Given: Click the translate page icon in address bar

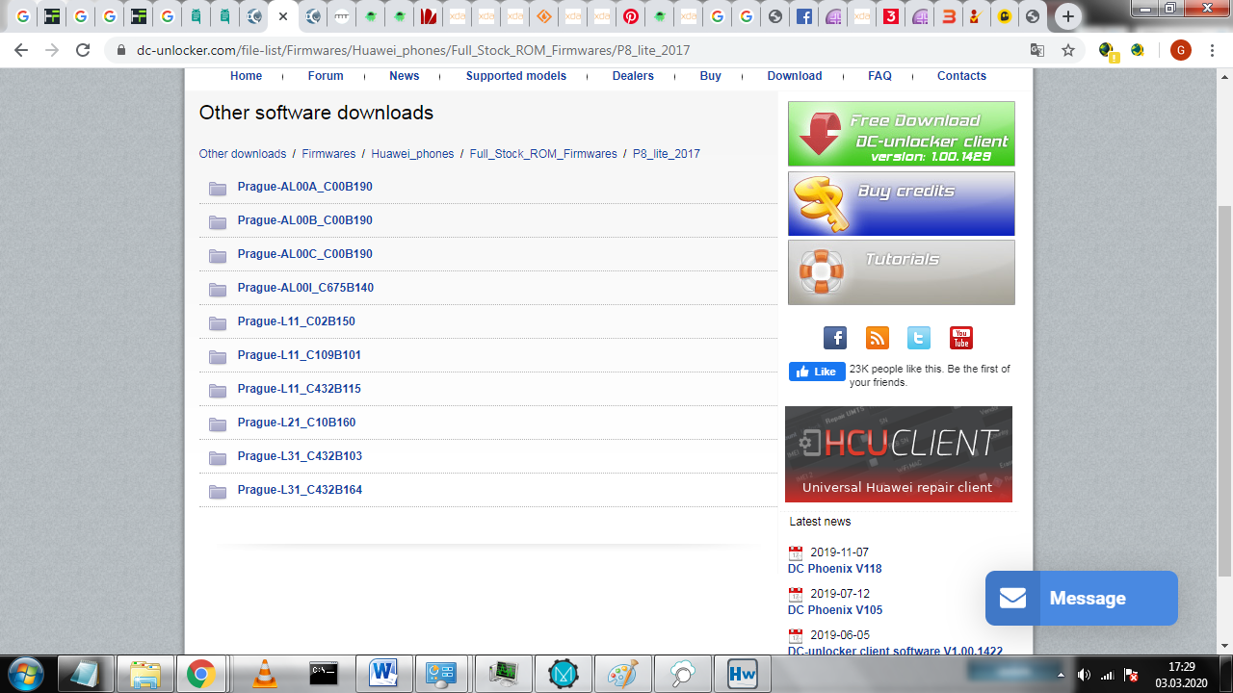Looking at the screenshot, I should point(1037,50).
